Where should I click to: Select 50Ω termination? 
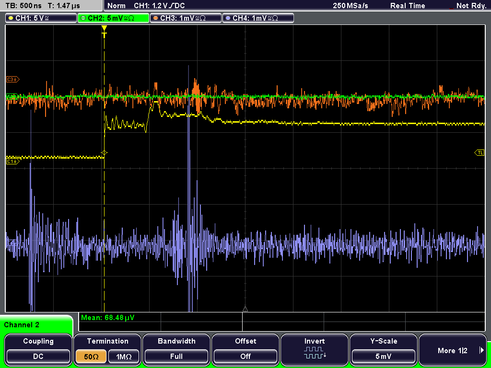91,356
